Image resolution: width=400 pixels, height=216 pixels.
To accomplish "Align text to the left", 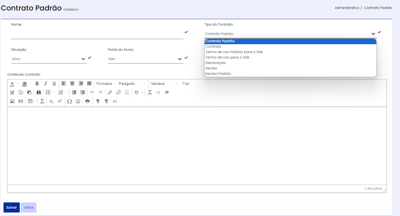I will coord(64,83).
